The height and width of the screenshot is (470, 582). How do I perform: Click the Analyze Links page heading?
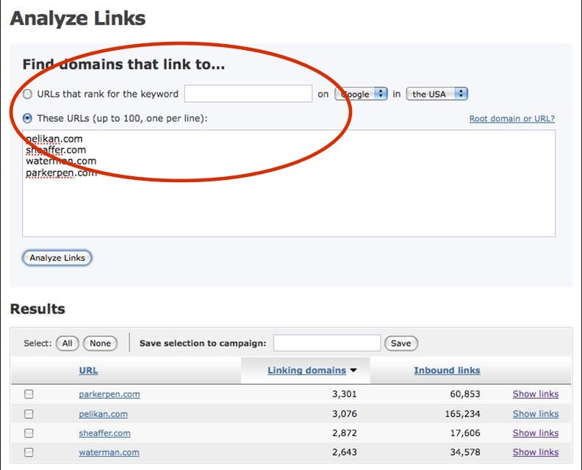pyautogui.click(x=78, y=18)
